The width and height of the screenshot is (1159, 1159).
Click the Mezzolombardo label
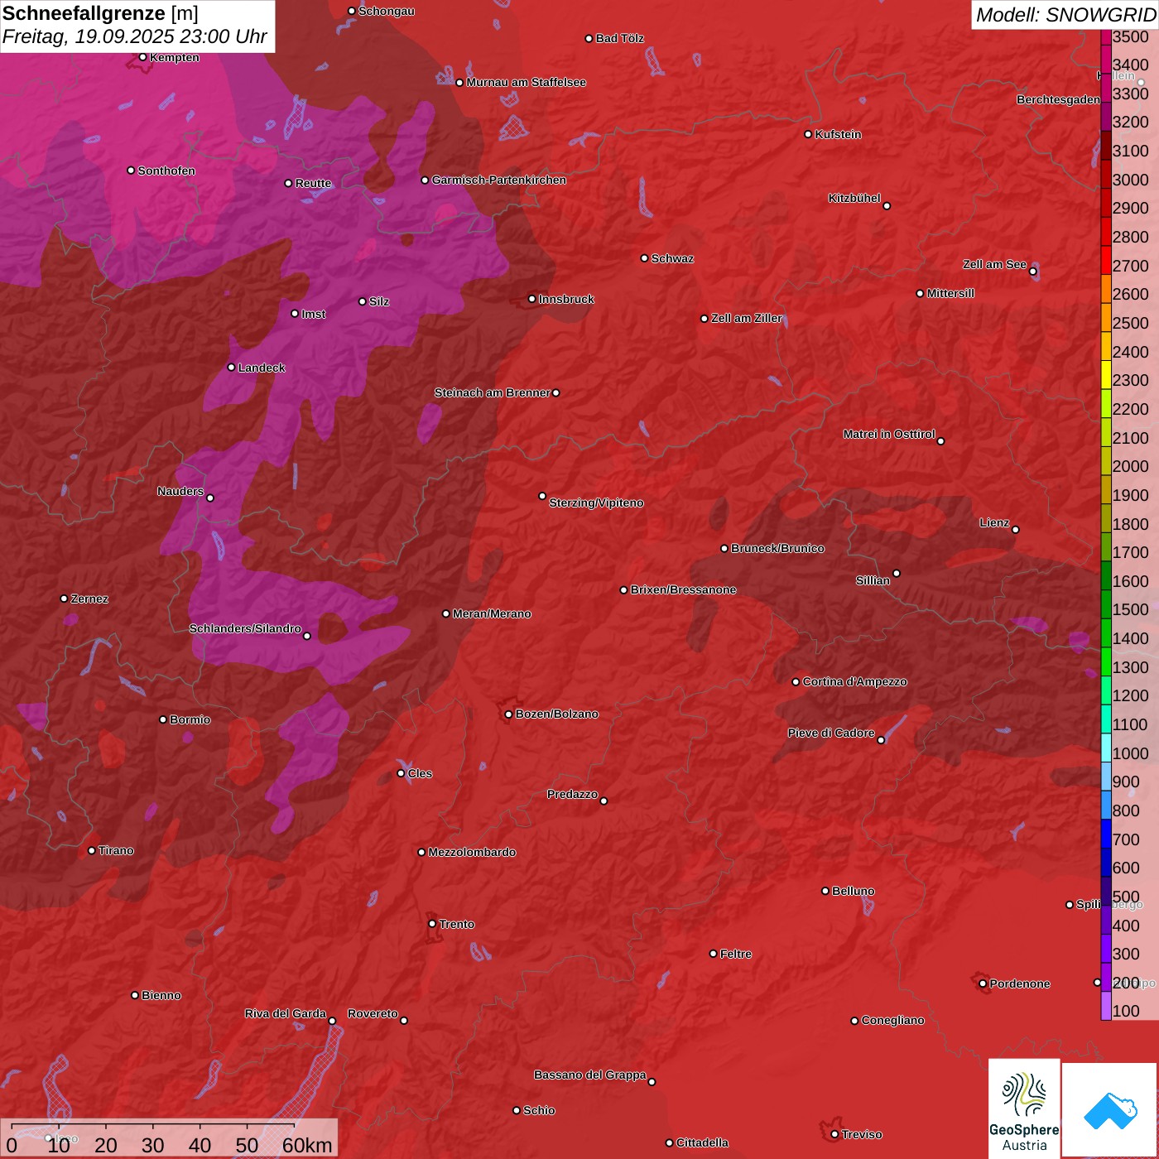(472, 853)
